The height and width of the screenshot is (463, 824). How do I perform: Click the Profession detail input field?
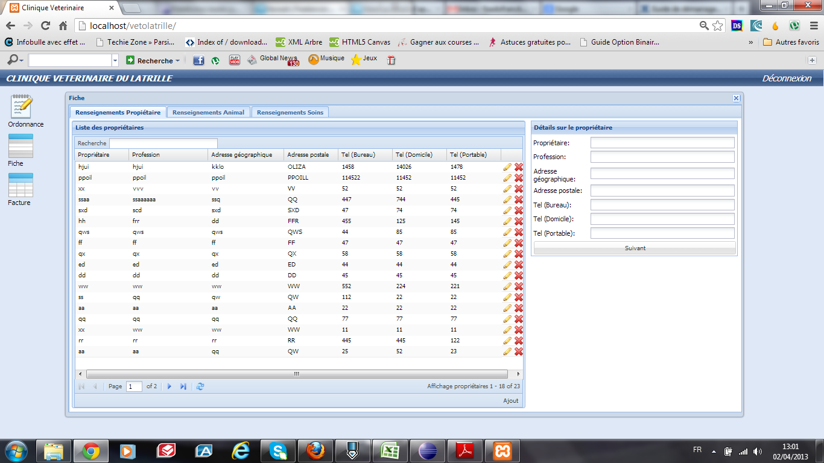662,157
